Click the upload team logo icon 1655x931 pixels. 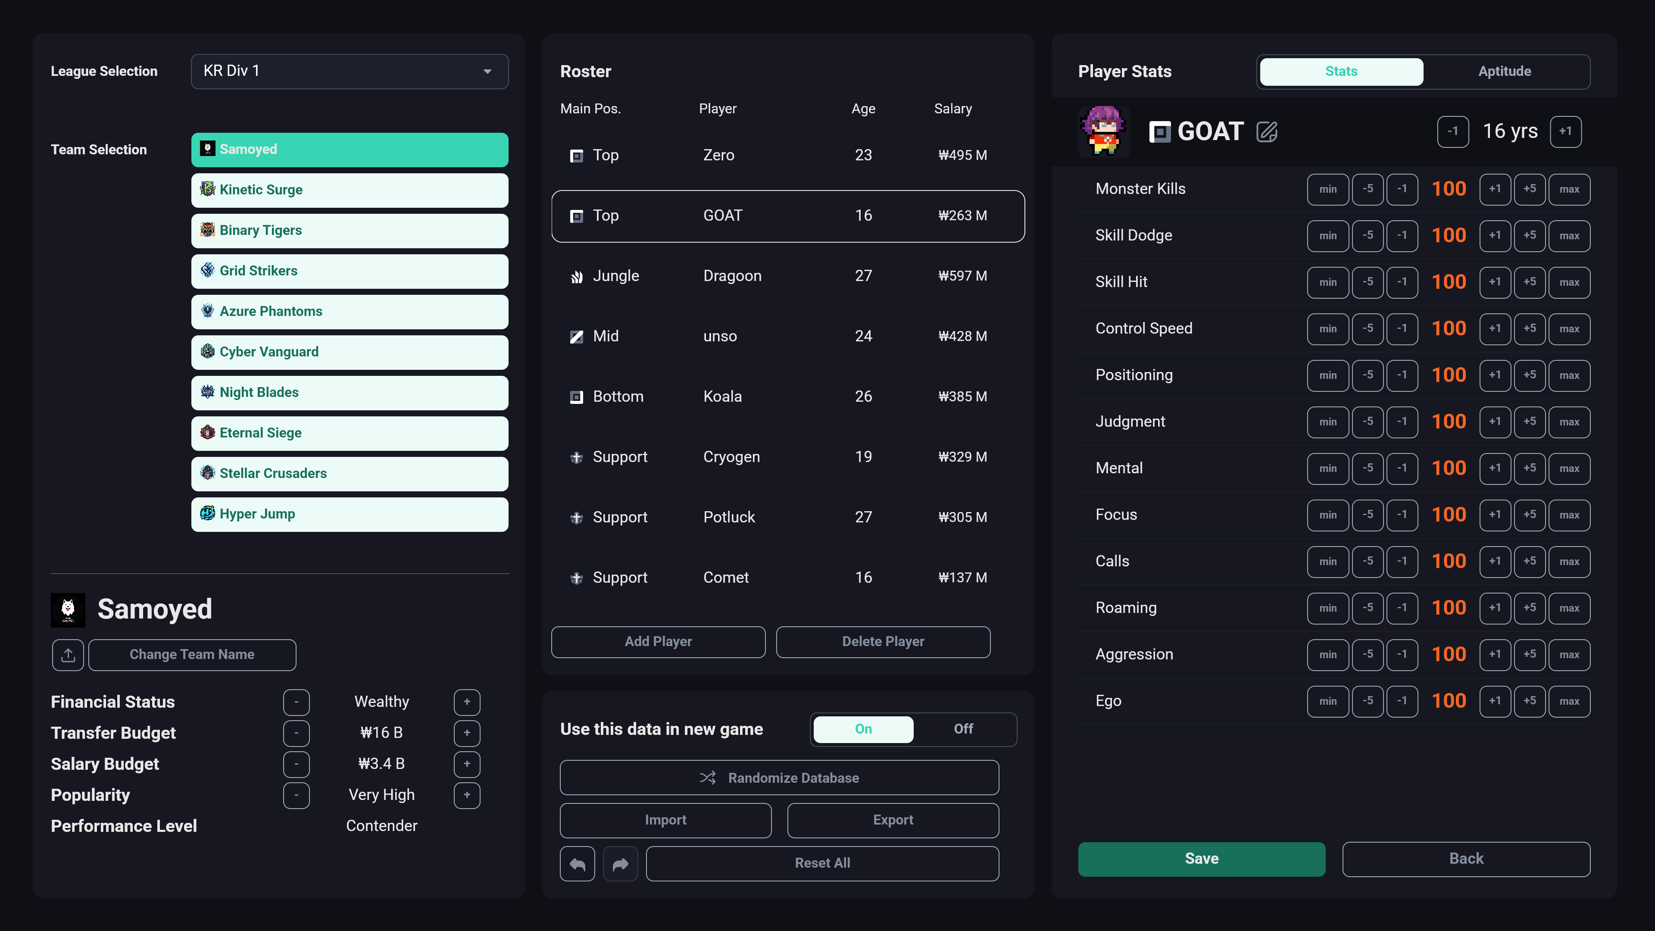[68, 655]
